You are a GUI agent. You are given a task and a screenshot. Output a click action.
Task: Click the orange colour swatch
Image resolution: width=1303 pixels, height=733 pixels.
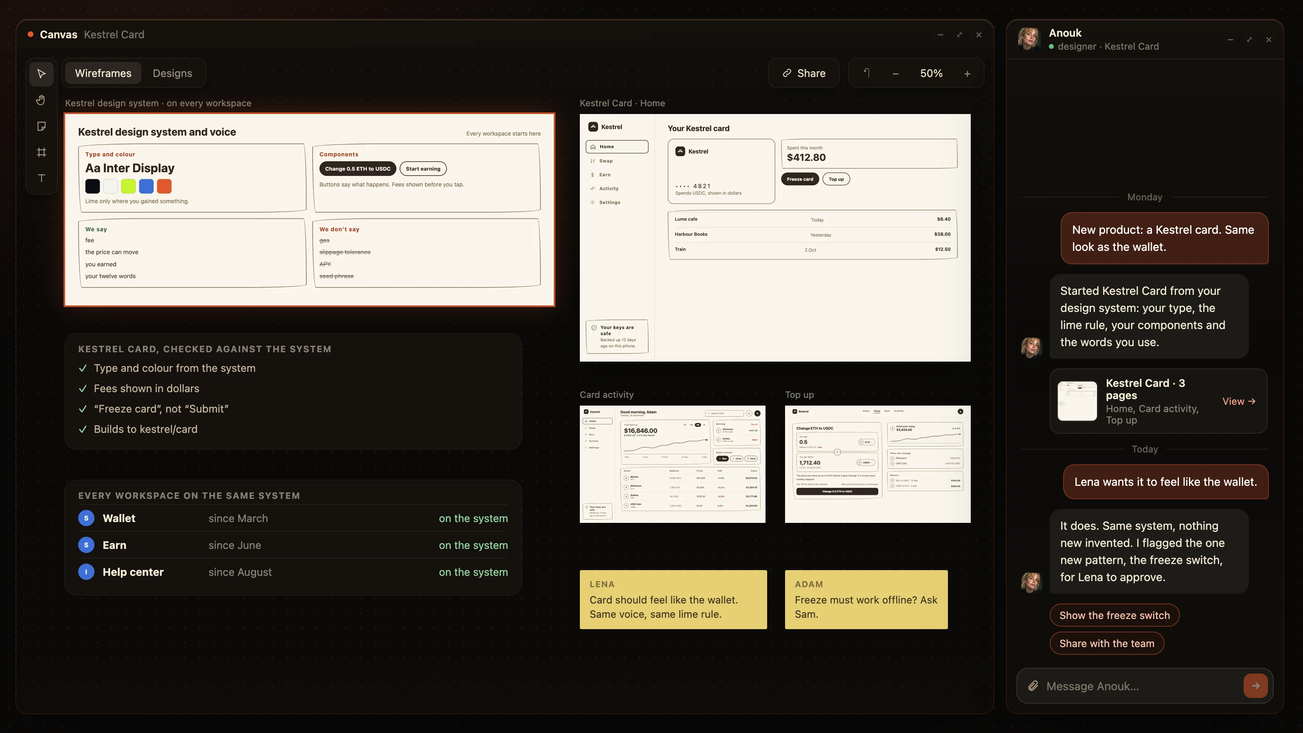click(164, 186)
